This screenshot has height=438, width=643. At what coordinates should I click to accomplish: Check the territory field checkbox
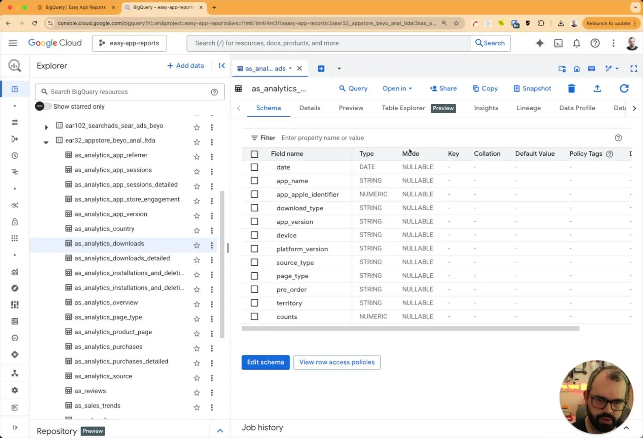click(254, 303)
